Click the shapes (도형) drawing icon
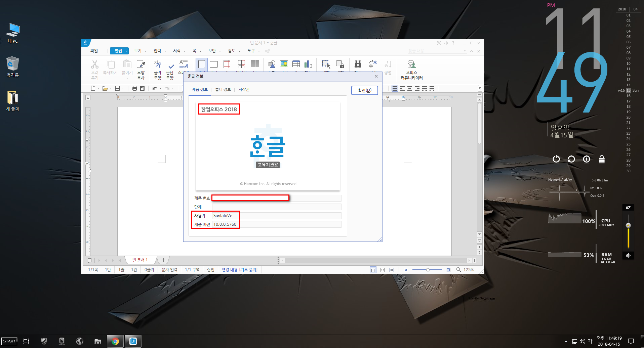Image resolution: width=644 pixels, height=348 pixels. (272, 64)
